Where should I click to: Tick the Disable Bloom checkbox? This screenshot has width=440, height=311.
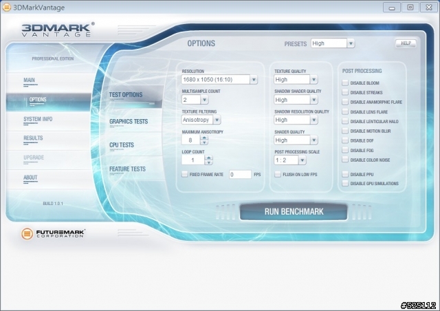coord(345,83)
